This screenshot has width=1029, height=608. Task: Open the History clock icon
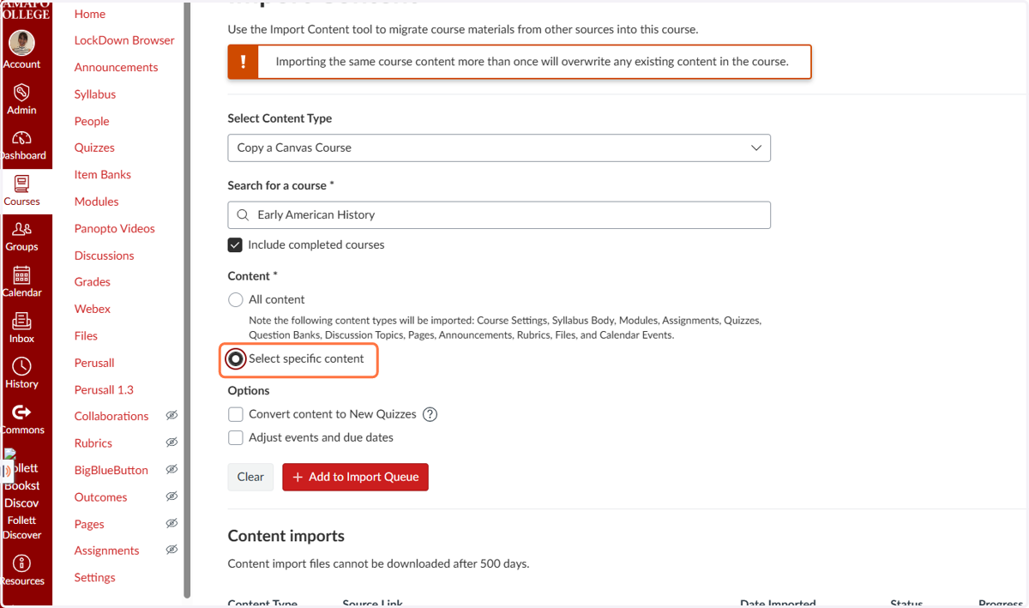[x=21, y=366]
